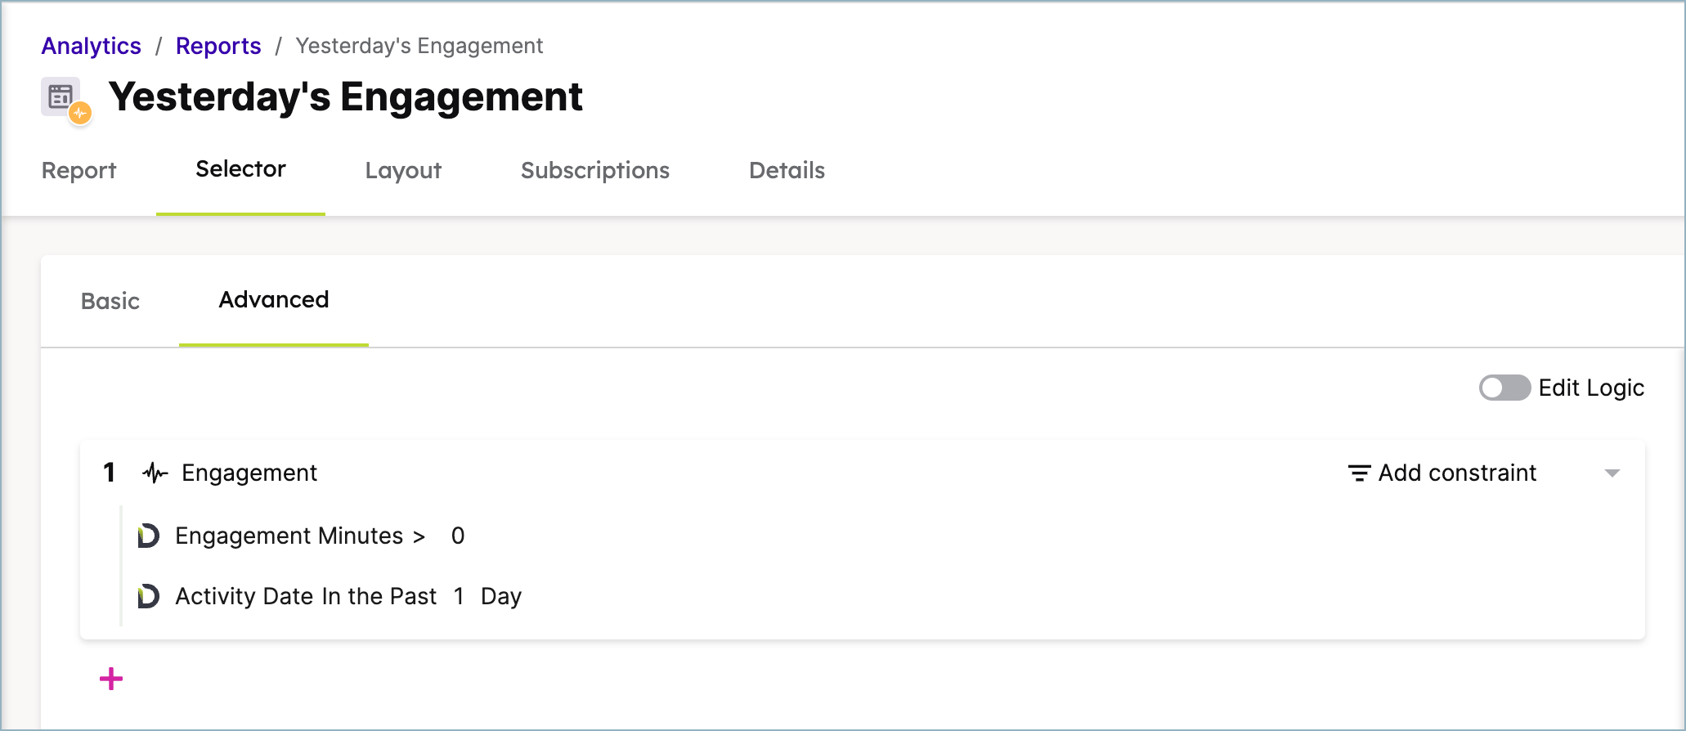Click the D icon beside Activity Date
The image size is (1686, 731).
[x=149, y=596]
